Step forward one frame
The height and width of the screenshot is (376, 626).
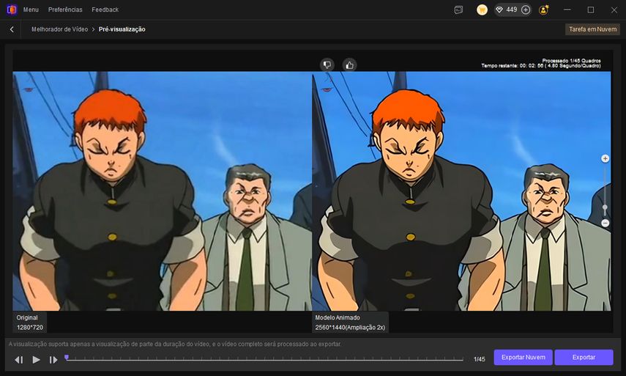53,360
